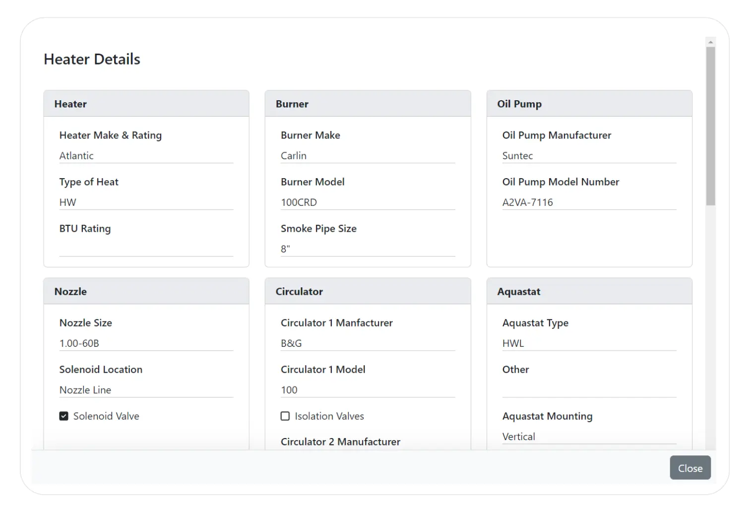
Task: Edit the Nozzle Size value 1.00-60B
Action: (x=146, y=343)
